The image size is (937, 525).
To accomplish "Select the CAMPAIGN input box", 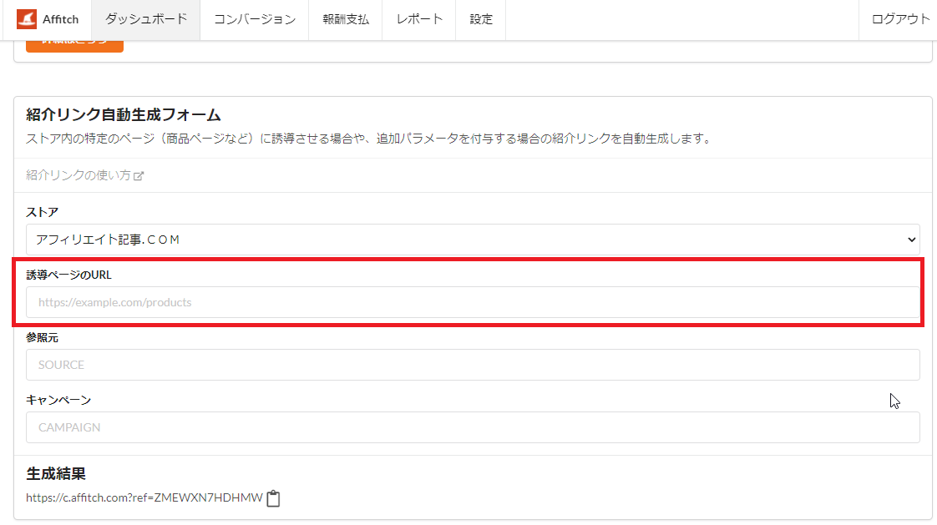I will 473,427.
